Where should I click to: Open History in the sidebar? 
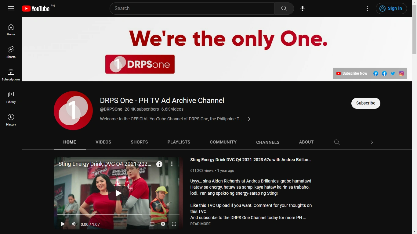[11, 120]
